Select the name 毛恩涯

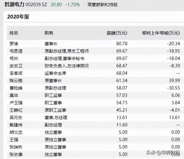16,51
